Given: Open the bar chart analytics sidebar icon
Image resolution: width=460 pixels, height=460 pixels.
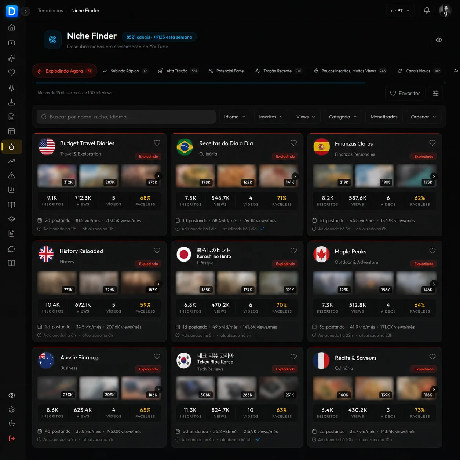Looking at the screenshot, I should 12,190.
